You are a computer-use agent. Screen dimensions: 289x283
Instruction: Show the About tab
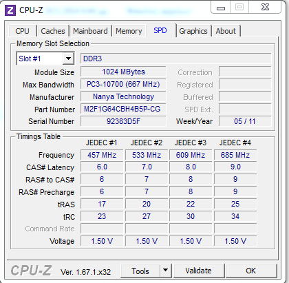click(x=226, y=31)
